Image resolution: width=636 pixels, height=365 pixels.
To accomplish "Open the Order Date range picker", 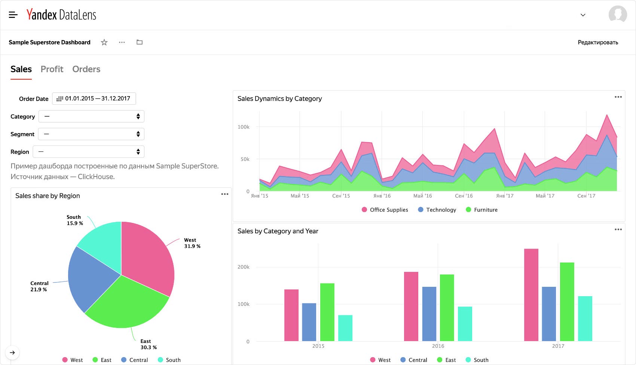I will coord(94,99).
